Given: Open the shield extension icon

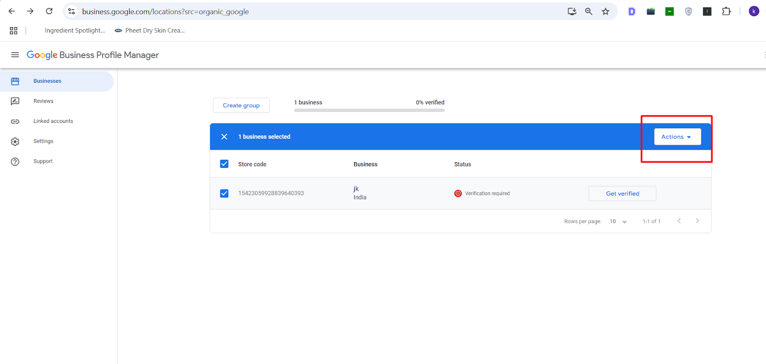Looking at the screenshot, I should coord(688,11).
